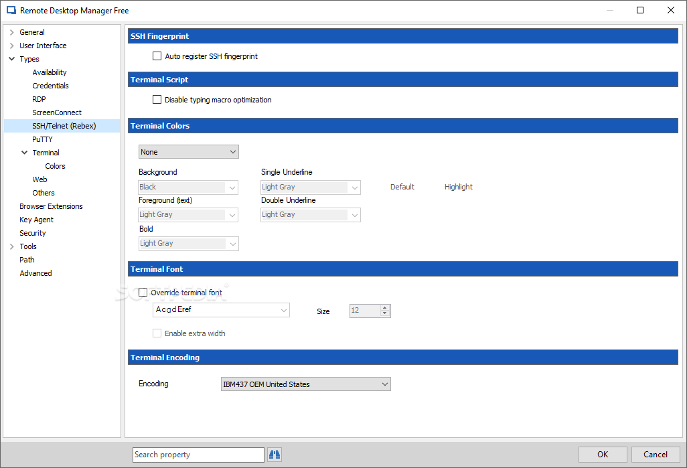Open the Terminal Colors scheme dropdown (None)

point(188,152)
